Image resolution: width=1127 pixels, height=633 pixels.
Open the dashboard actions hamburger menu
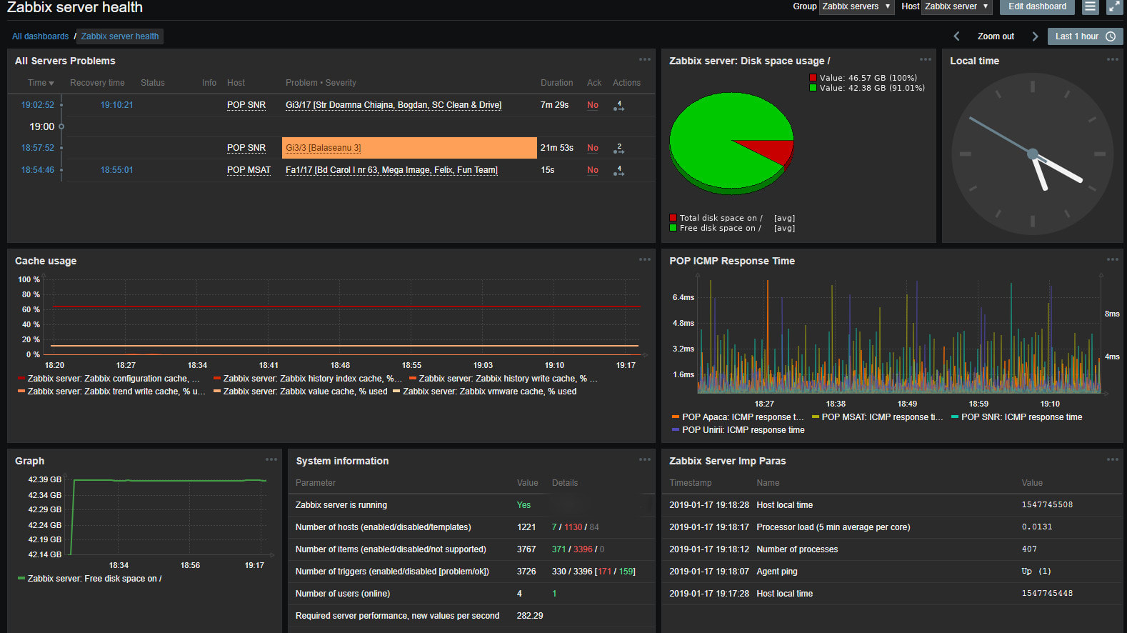[x=1090, y=6]
